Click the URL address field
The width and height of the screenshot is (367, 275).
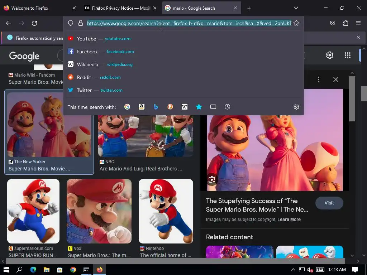tap(189, 23)
